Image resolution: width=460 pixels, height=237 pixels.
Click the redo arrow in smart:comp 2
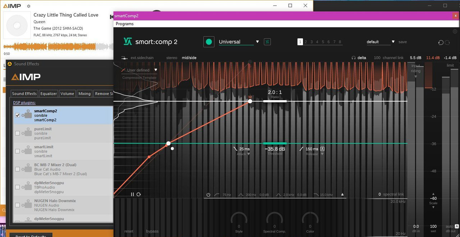pyautogui.click(x=447, y=42)
